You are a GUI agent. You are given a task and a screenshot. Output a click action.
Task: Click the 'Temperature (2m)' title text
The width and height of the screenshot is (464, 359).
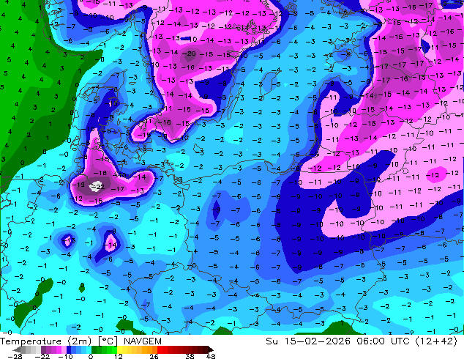point(45,341)
